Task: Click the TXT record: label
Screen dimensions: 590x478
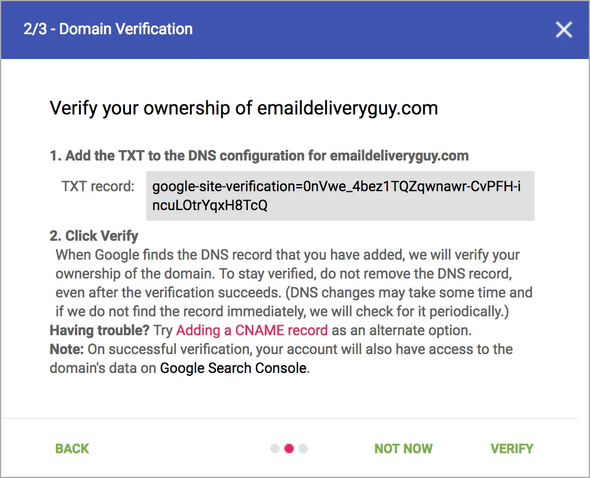Action: pyautogui.click(x=98, y=186)
